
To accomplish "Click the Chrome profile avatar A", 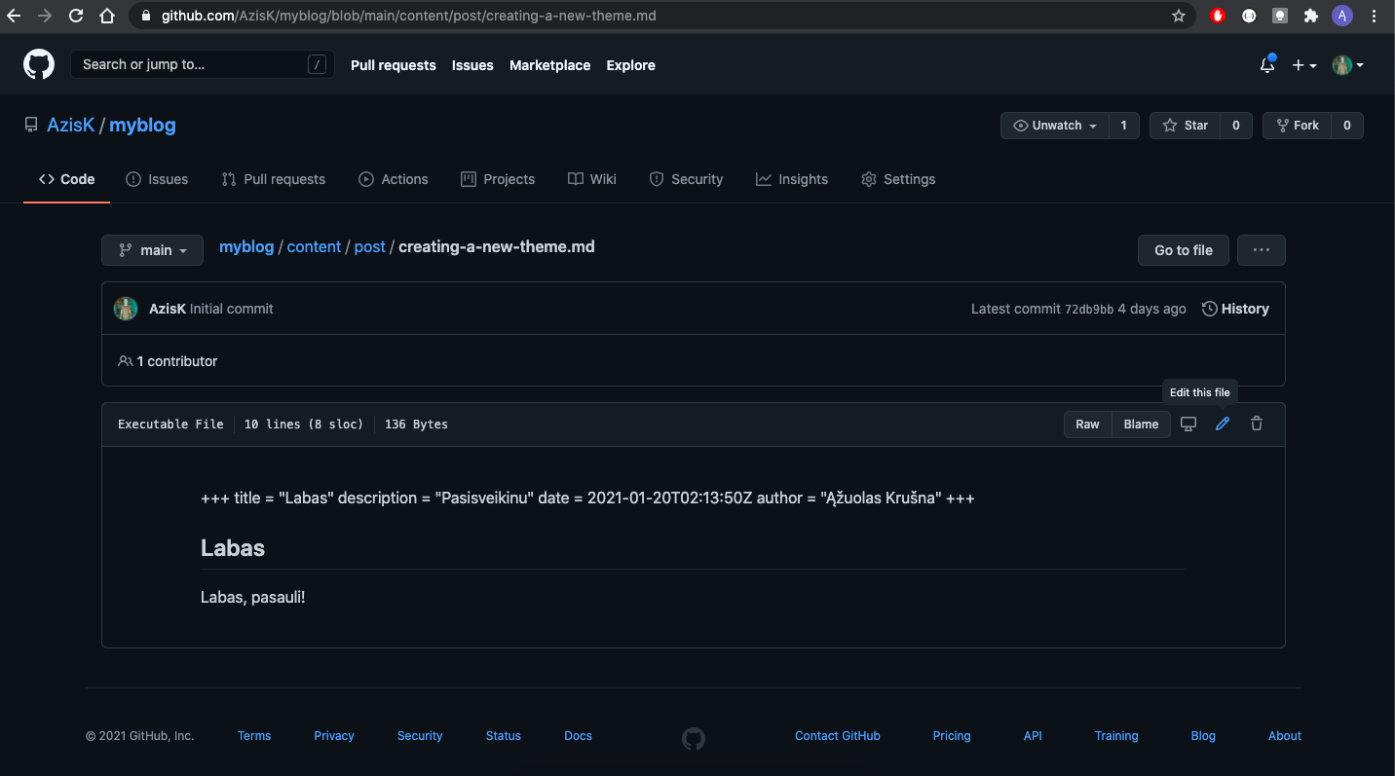I will coord(1342,16).
